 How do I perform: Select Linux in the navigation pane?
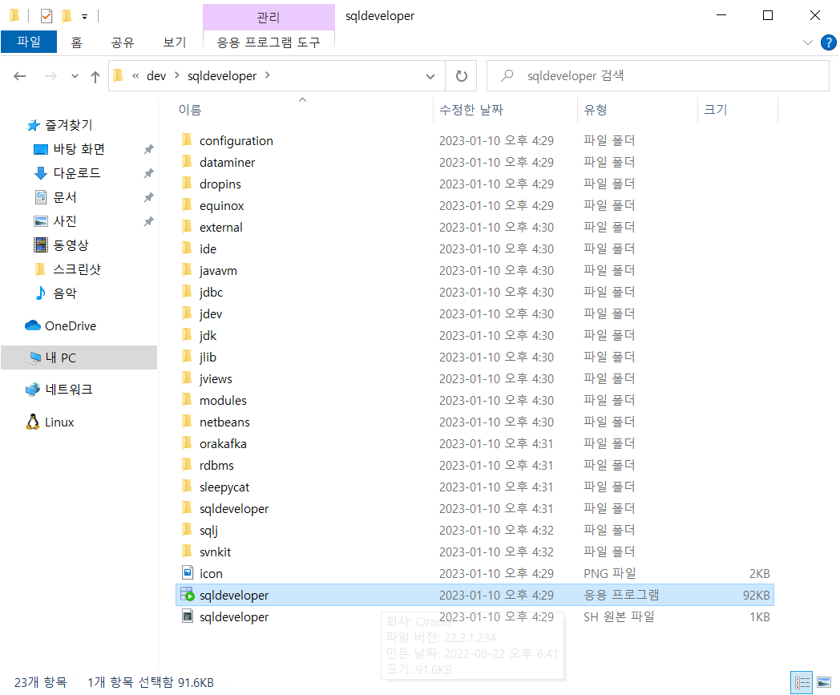click(59, 422)
